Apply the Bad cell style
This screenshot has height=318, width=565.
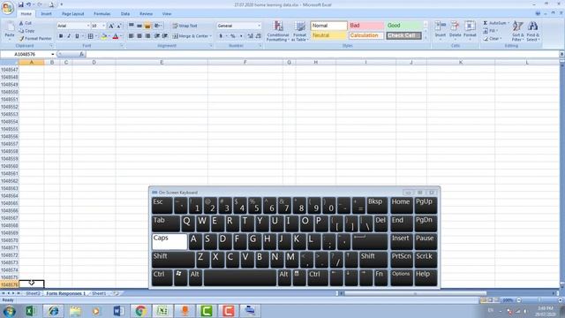(x=365, y=26)
